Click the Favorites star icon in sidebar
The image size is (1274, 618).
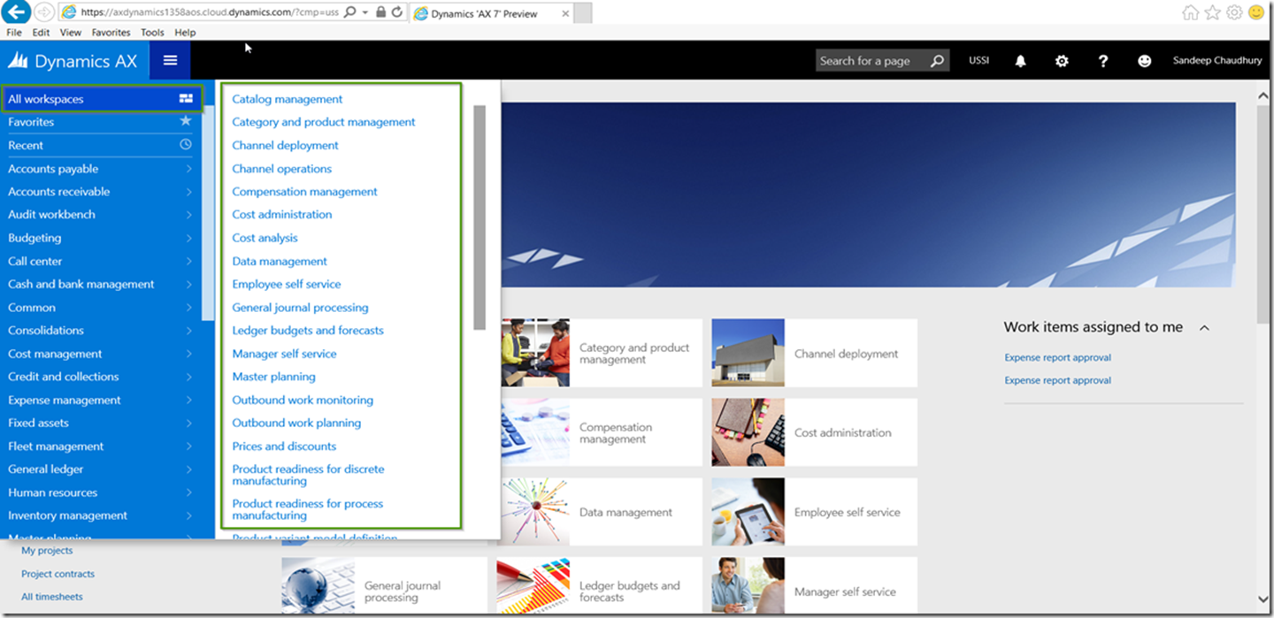pos(186,121)
